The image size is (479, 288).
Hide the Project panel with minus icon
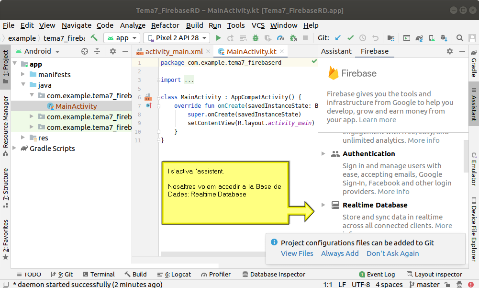[x=125, y=51]
